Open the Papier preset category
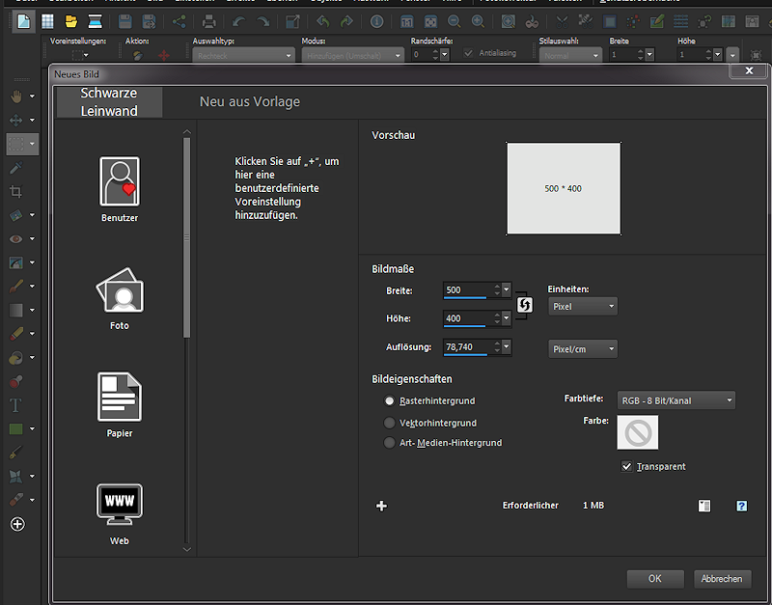Screen dimensions: 772x605 [x=120, y=398]
